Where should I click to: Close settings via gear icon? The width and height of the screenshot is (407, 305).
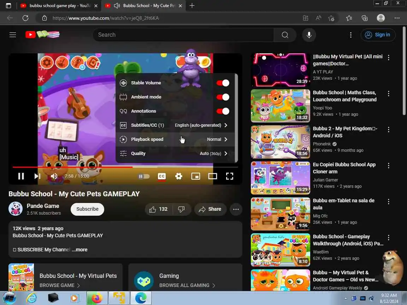178,177
